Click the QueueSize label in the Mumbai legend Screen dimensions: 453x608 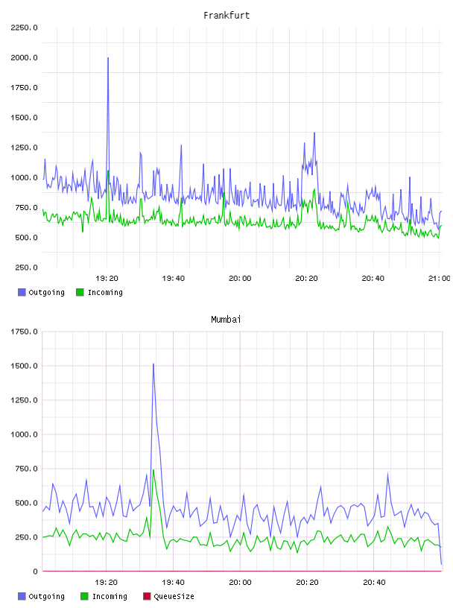(x=174, y=596)
